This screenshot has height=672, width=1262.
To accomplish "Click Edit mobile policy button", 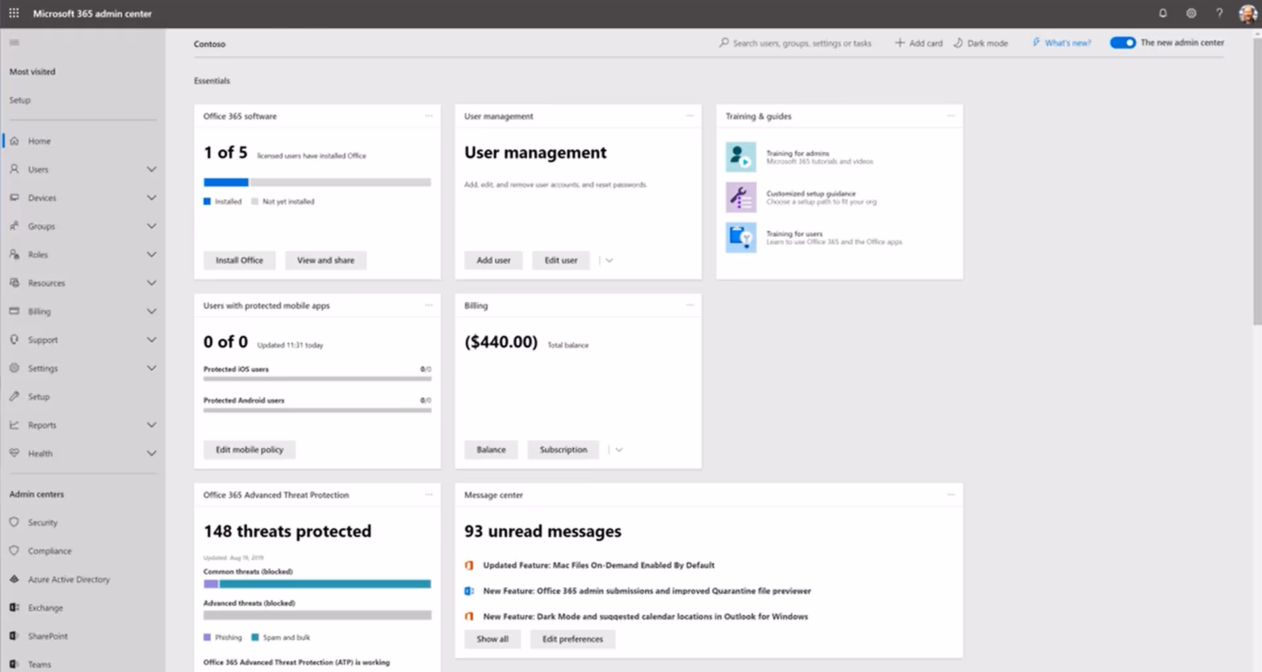I will pyautogui.click(x=249, y=450).
